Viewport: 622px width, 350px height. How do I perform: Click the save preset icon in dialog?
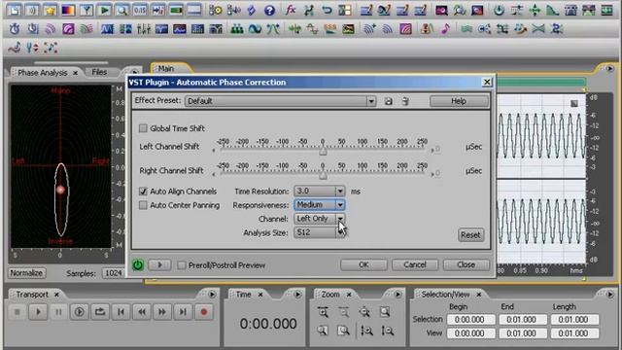[x=389, y=101]
